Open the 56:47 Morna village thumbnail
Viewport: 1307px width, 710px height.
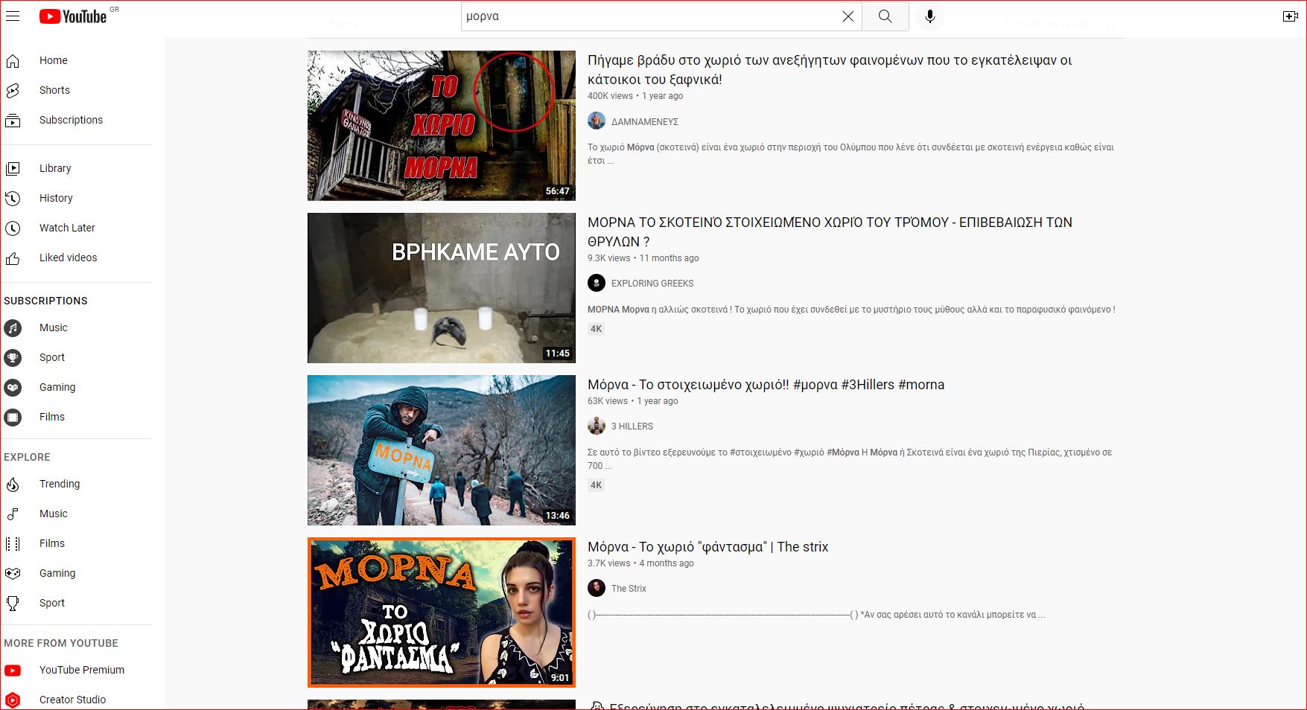click(x=441, y=126)
